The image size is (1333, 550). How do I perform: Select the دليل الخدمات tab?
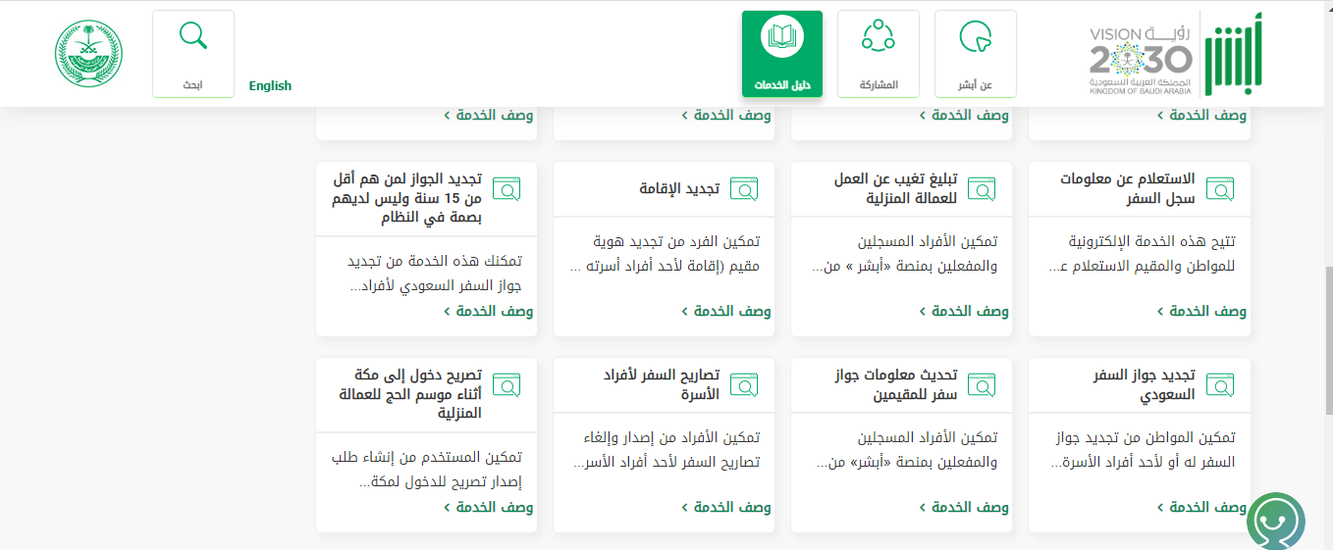781,54
